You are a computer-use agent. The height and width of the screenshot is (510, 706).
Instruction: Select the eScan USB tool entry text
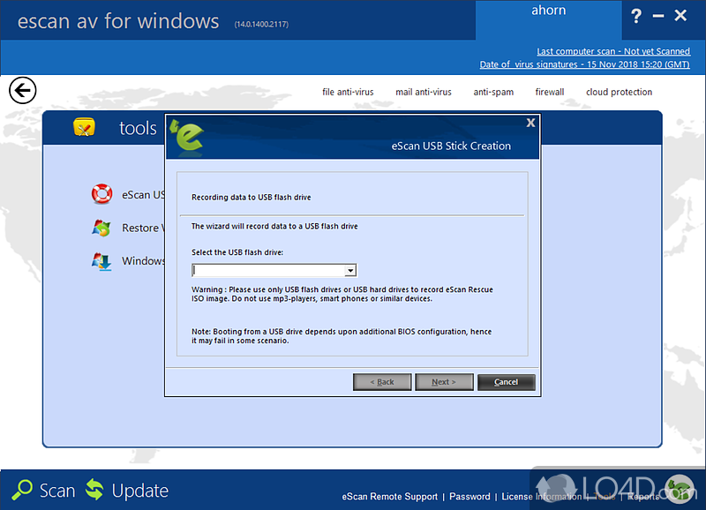[x=143, y=194]
